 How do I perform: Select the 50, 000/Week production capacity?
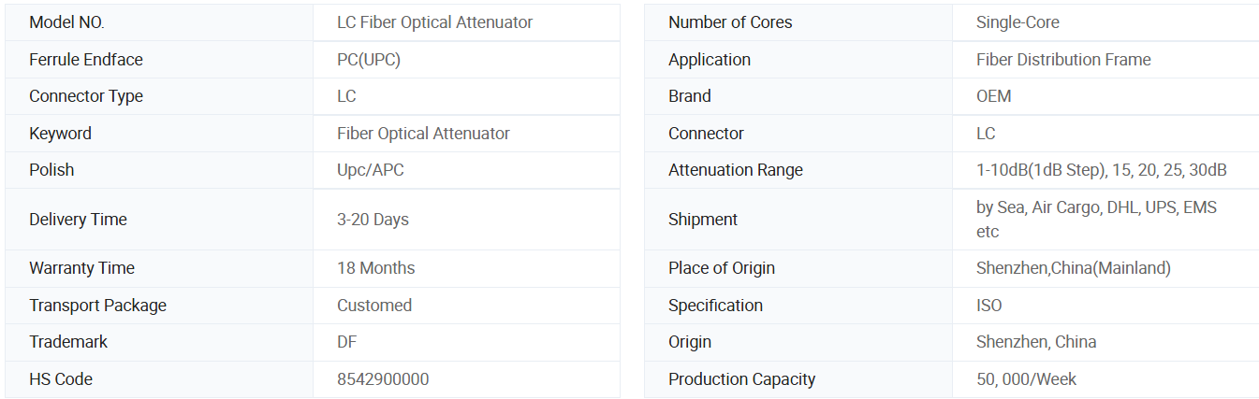tap(1026, 379)
